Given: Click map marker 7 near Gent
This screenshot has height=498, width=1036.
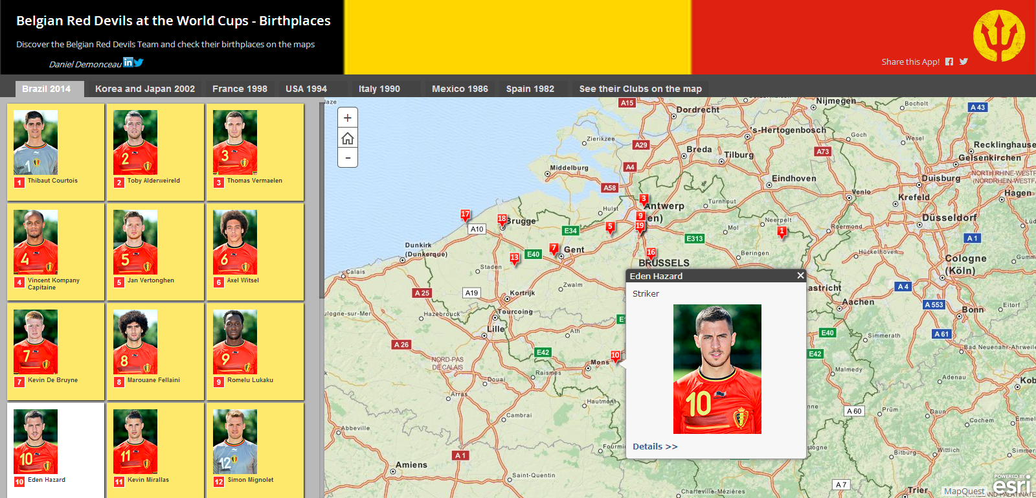Looking at the screenshot, I should click(554, 249).
